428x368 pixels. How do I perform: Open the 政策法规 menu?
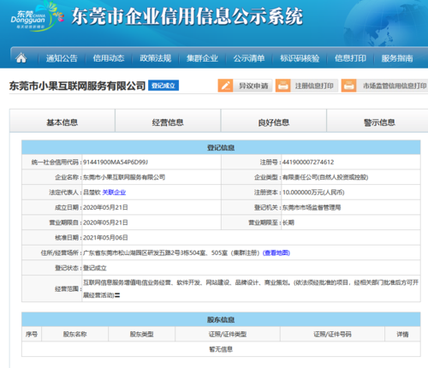[x=155, y=58]
